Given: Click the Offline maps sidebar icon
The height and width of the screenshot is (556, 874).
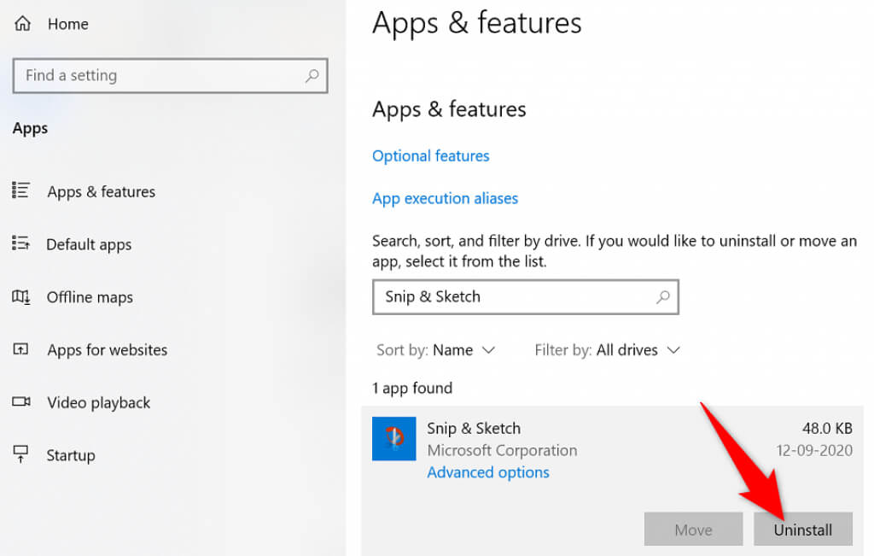Looking at the screenshot, I should 21,297.
